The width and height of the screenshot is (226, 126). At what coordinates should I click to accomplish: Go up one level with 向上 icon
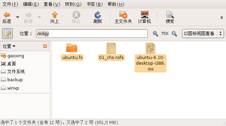click(55, 15)
